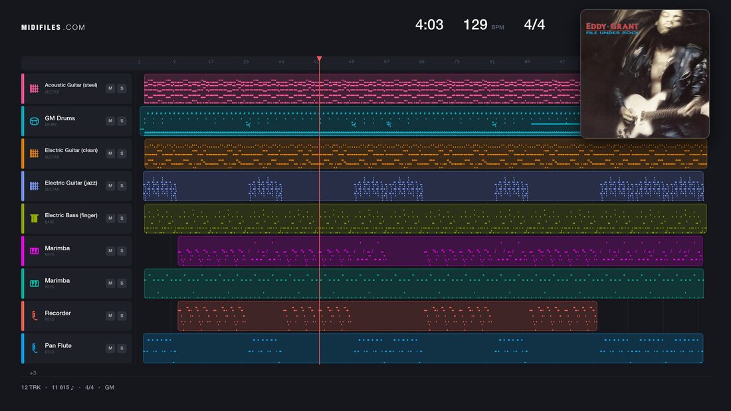Click the Eddy Grant album cover
Viewport: 731px width, 411px height.
click(645, 74)
